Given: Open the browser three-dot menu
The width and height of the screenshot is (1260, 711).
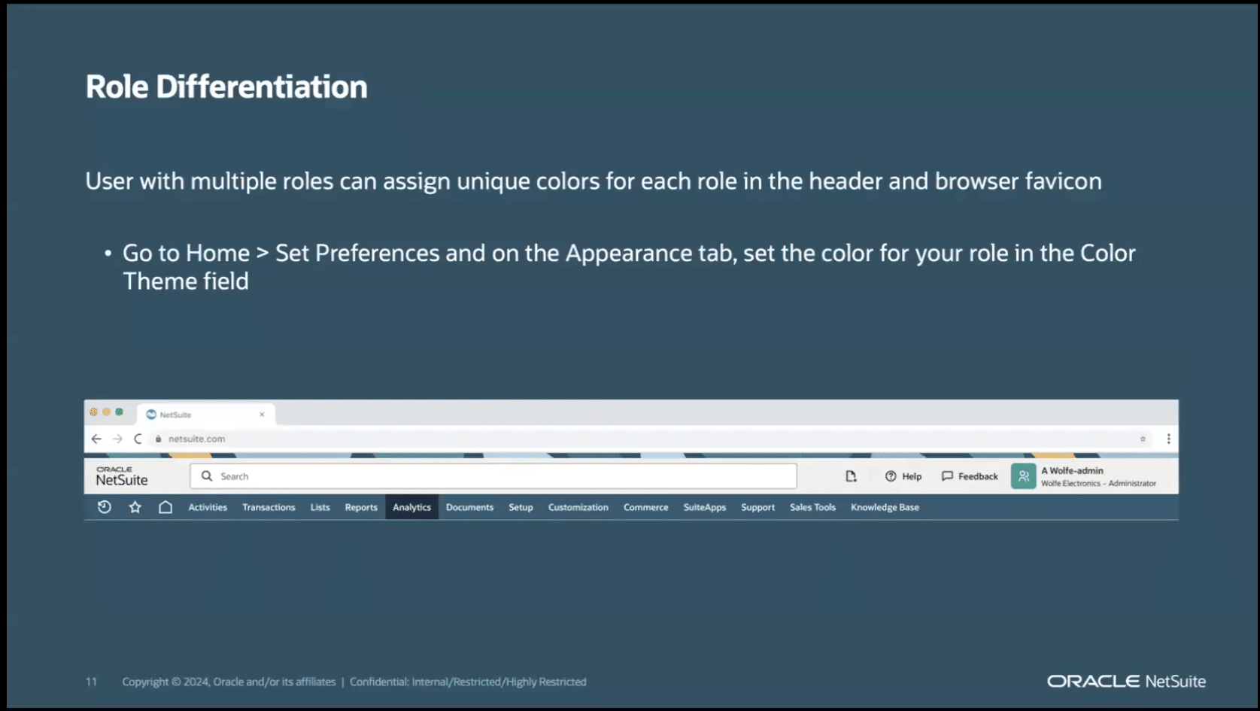Looking at the screenshot, I should [1168, 439].
